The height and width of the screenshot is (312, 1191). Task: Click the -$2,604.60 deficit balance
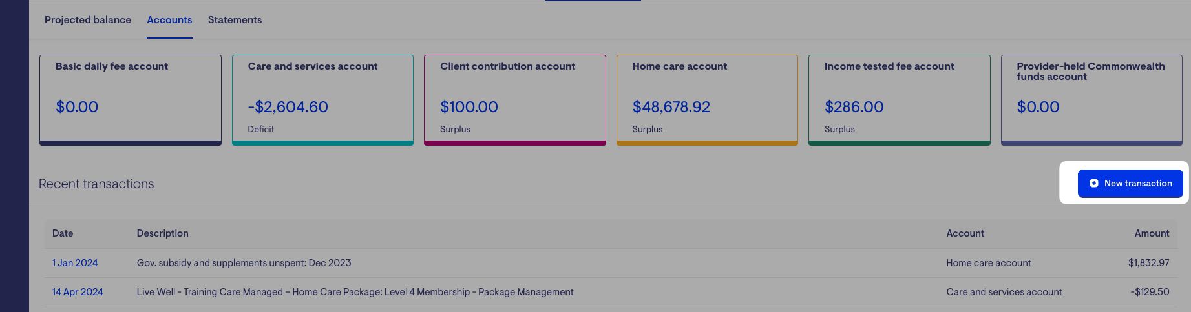tap(288, 107)
